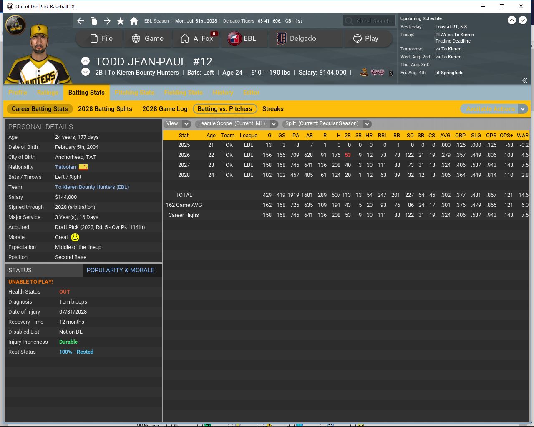Open the View dropdown
Screen dimensions: 534x427
178,123
